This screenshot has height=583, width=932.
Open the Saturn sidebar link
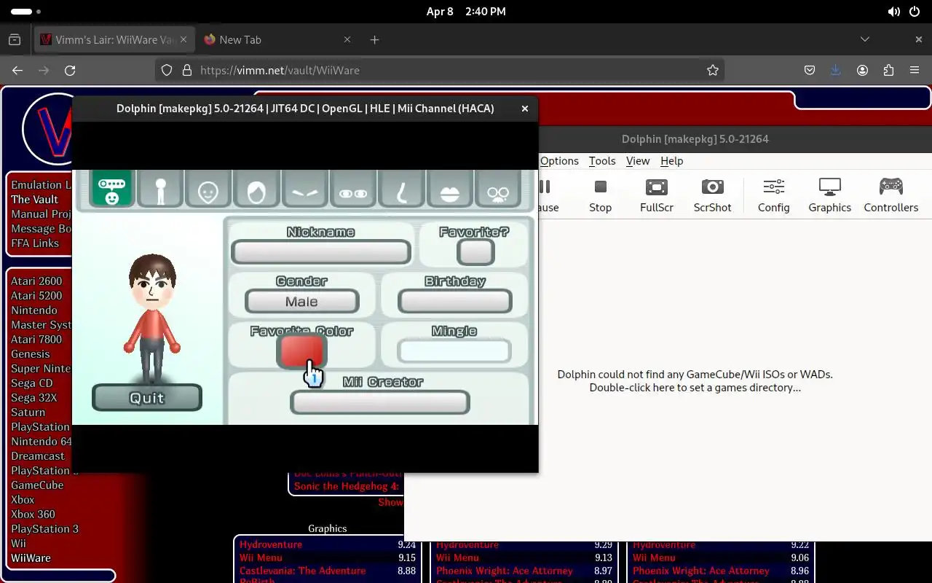tap(28, 412)
